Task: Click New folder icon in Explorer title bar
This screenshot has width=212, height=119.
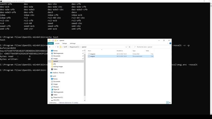Action: 55,40
